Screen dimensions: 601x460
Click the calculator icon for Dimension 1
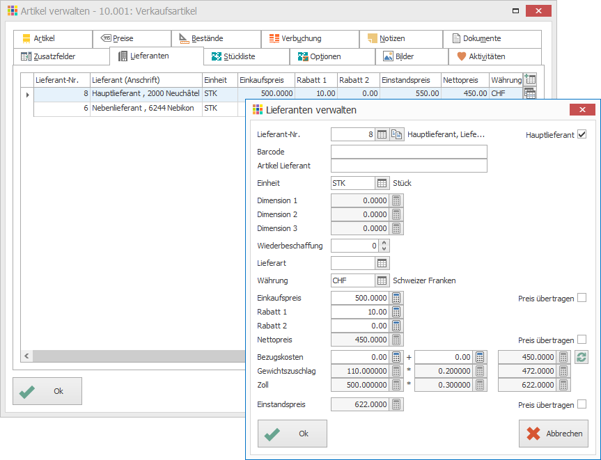396,200
